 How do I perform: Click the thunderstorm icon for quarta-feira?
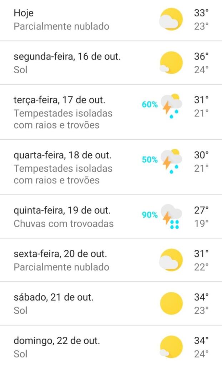tap(171, 161)
